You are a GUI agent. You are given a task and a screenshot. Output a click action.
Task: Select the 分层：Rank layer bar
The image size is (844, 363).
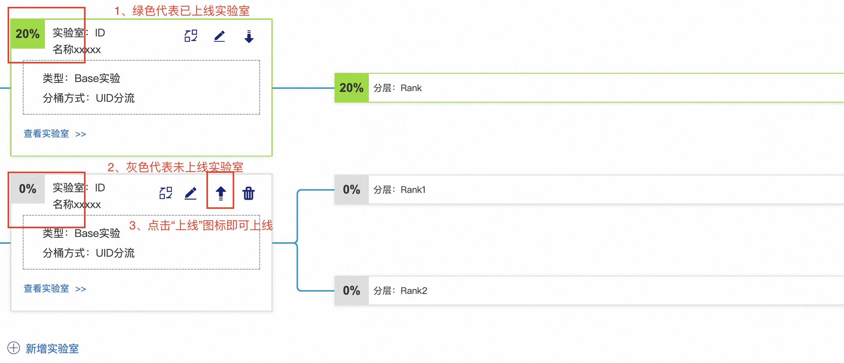click(x=589, y=88)
